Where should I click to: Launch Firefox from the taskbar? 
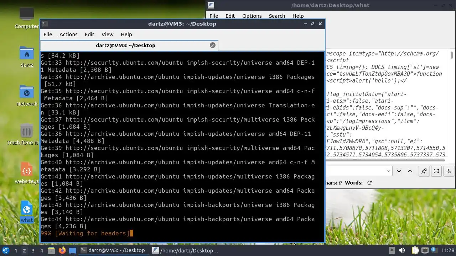[62, 250]
